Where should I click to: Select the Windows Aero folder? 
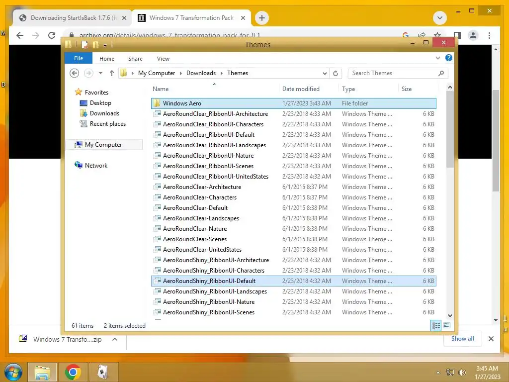pyautogui.click(x=293, y=103)
